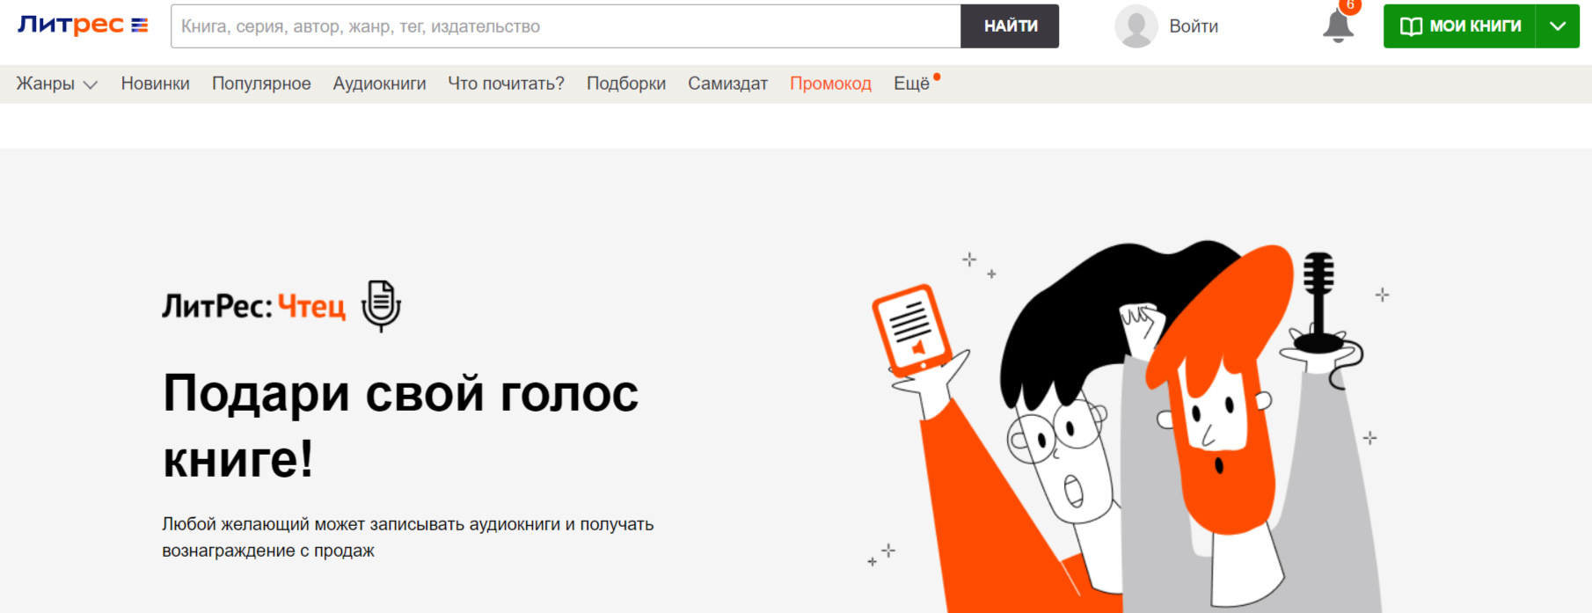Open Мои книги
Viewport: 1592px width, 613px height.
click(1460, 26)
